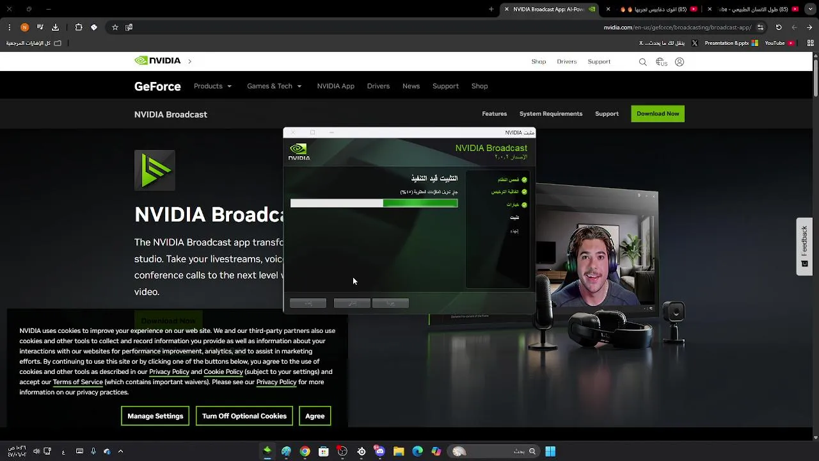Expand the Products dropdown menu

tap(213, 86)
